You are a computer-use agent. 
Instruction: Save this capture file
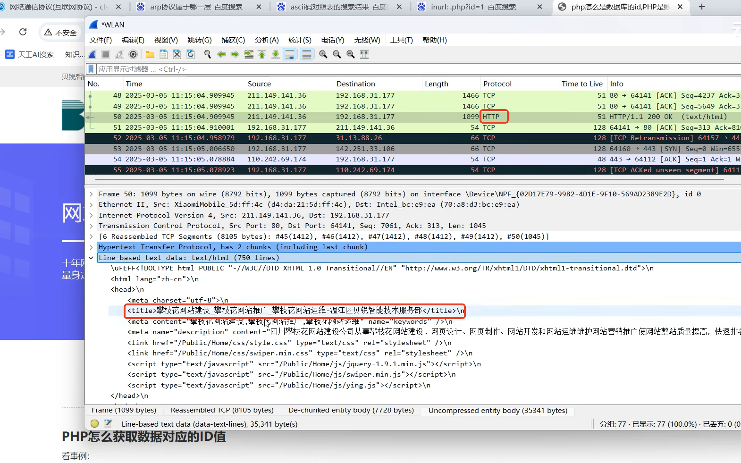tap(164, 54)
